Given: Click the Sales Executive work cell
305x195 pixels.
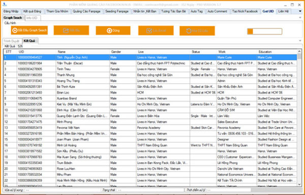Looking at the screenshot, I should tap(236, 122).
